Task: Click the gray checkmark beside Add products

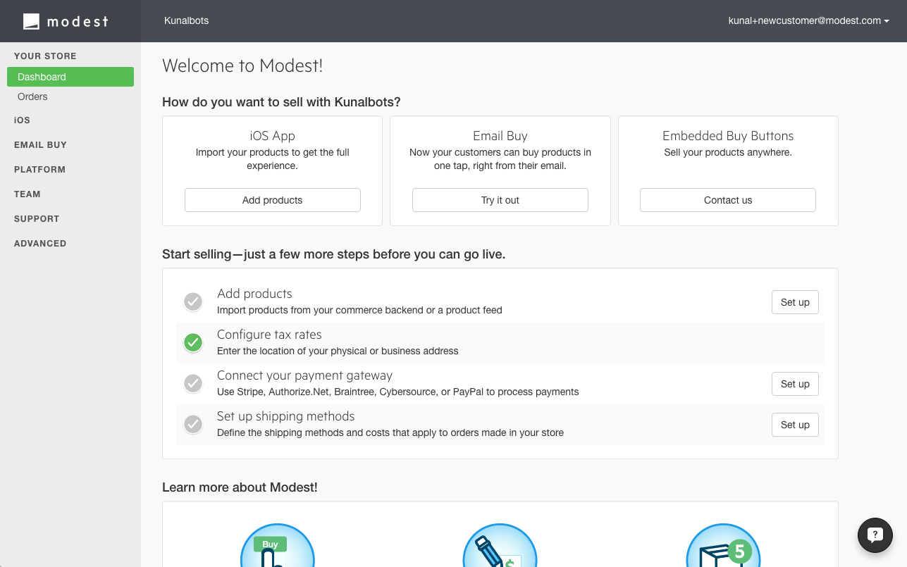Action: 193,302
